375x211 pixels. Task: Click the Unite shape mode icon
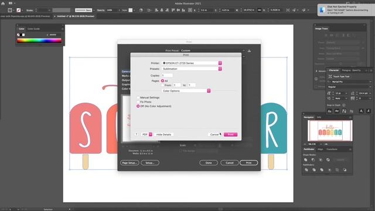[x=306, y=160]
